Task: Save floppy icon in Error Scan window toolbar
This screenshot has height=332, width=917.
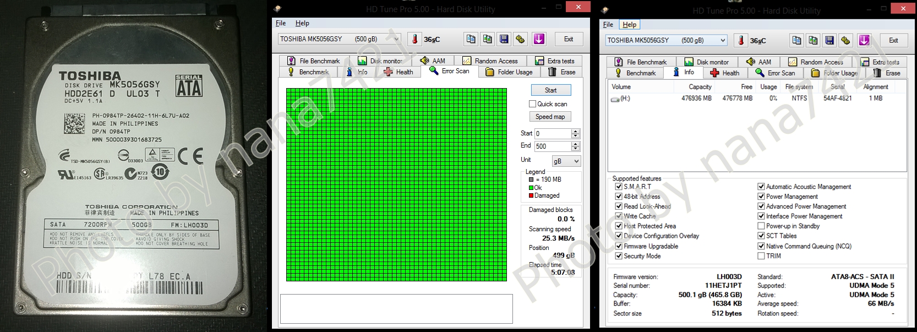Action: coord(504,39)
